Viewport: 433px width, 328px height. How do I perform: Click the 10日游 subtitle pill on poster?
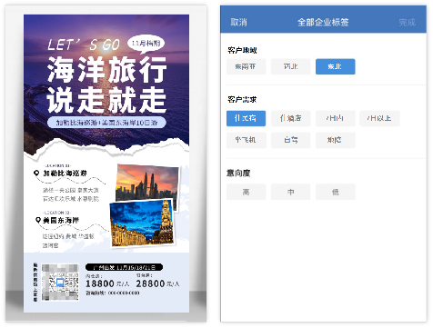tap(106, 123)
